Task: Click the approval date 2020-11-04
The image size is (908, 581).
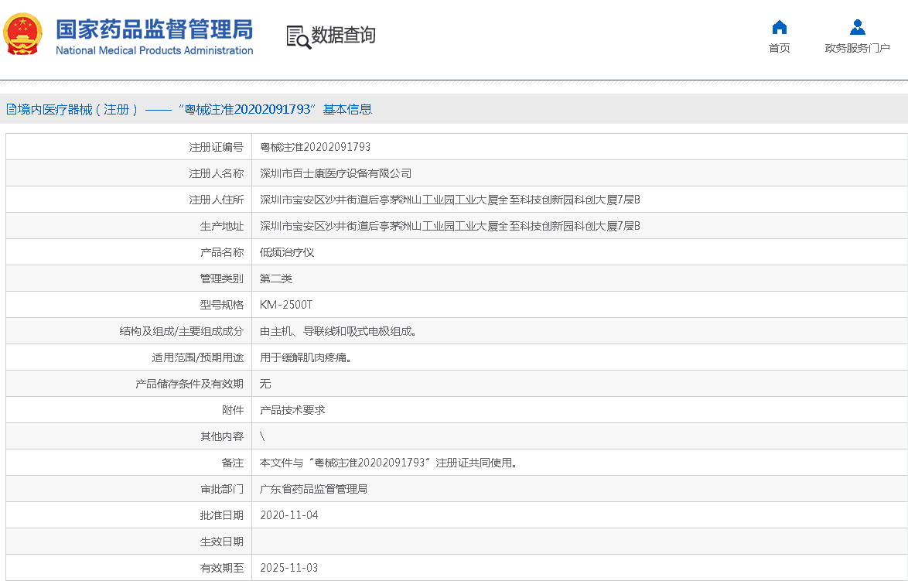Action: 288,515
